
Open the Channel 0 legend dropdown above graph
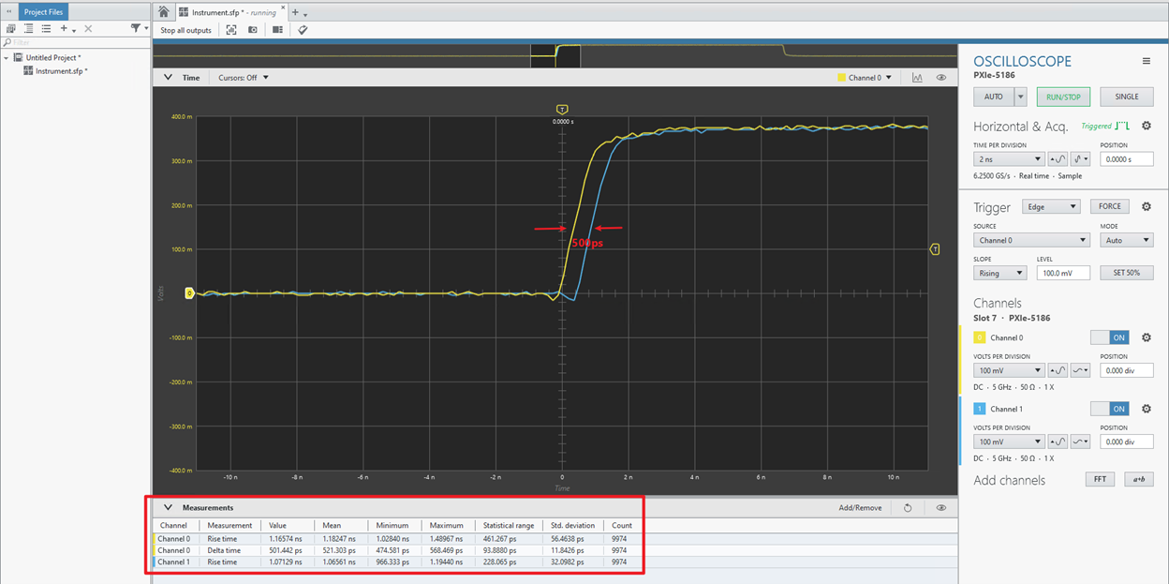[x=865, y=78]
